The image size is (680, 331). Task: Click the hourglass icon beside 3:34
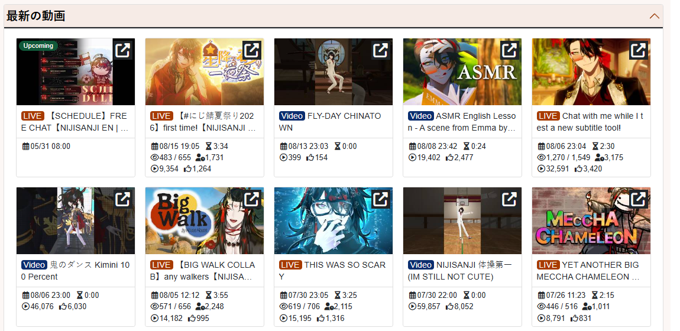209,147
